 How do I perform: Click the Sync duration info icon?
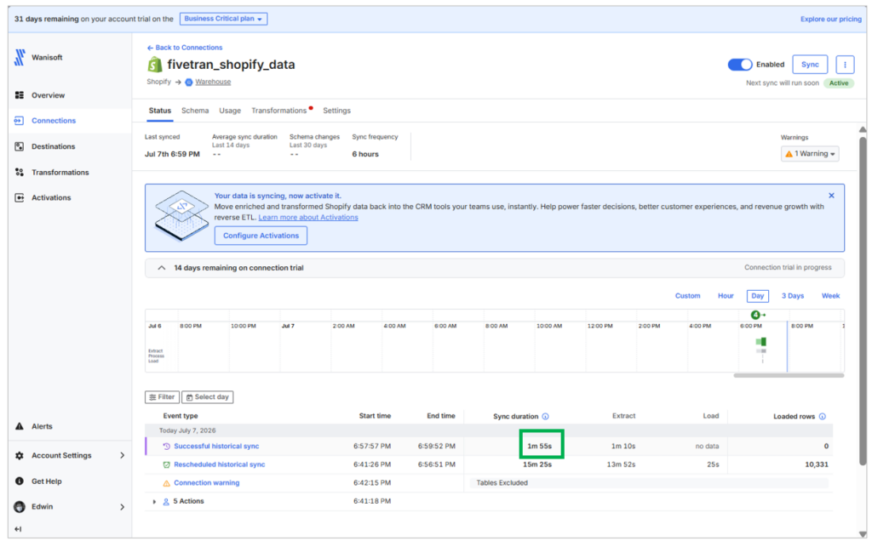point(546,416)
